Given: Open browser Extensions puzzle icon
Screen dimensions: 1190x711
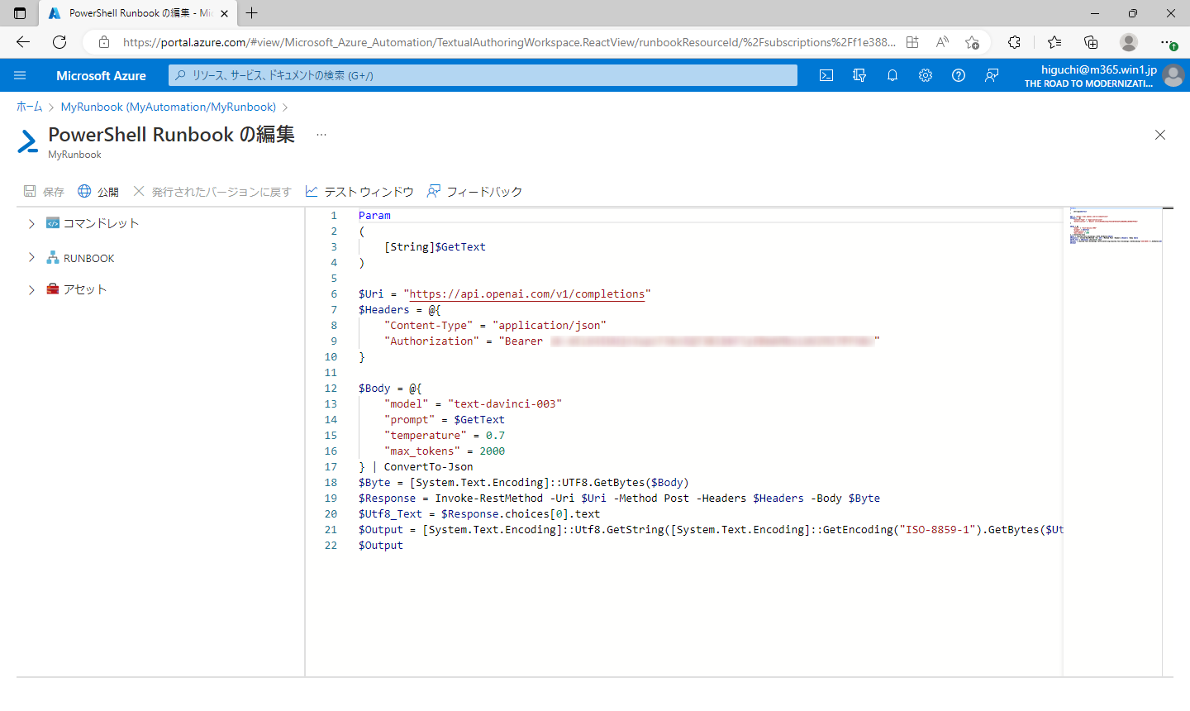Looking at the screenshot, I should coord(1015,42).
